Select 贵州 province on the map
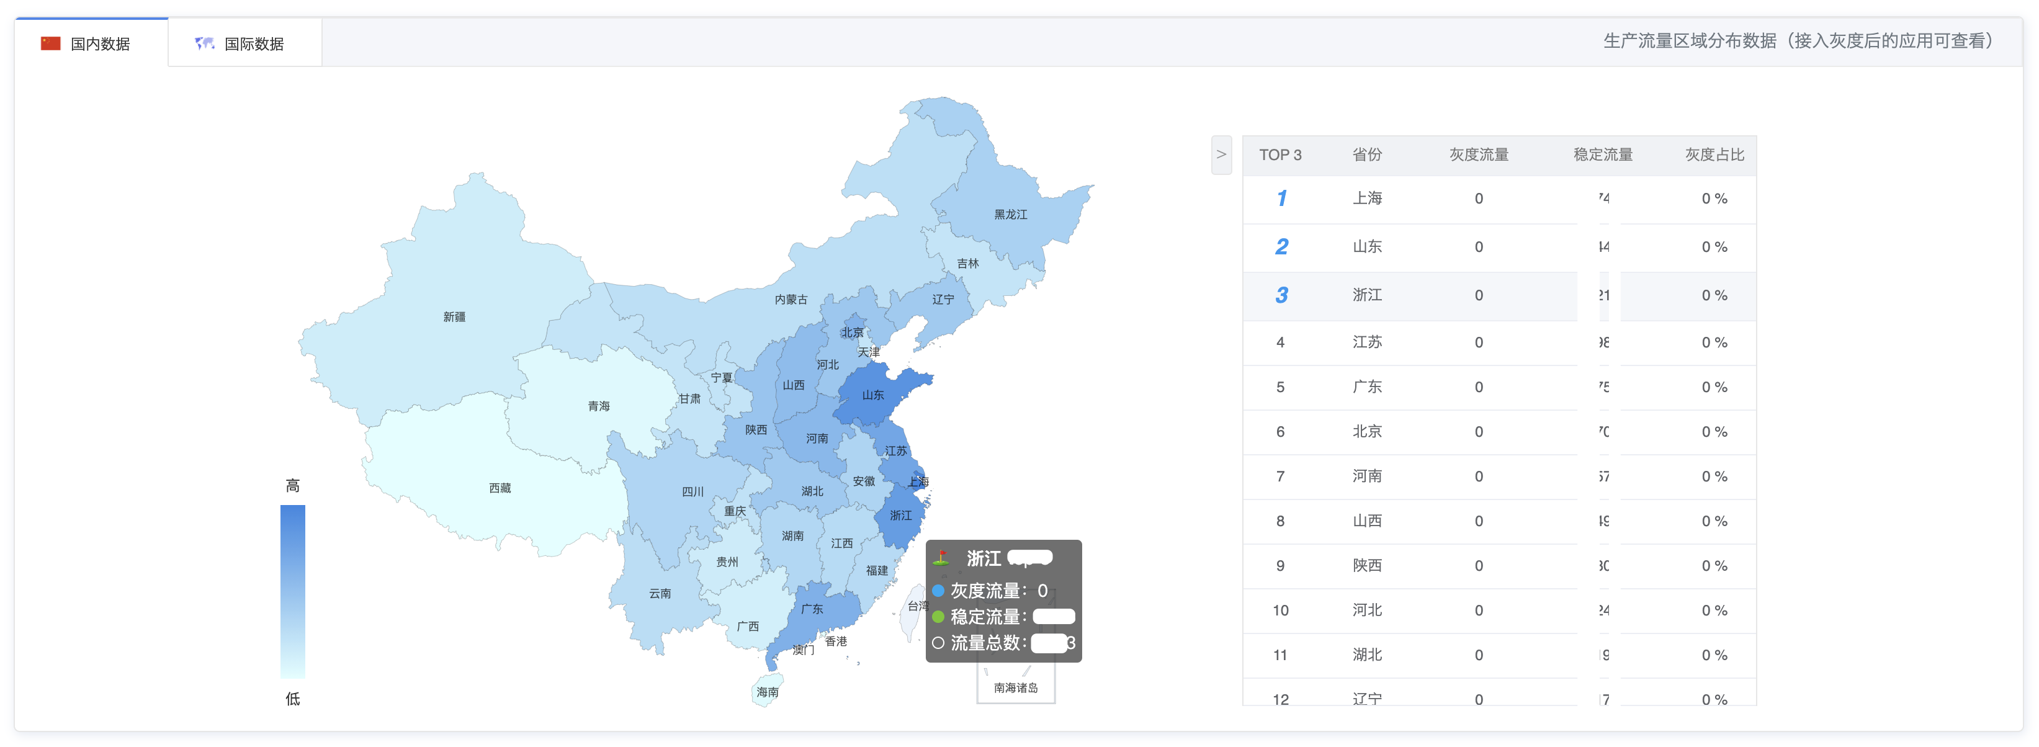The height and width of the screenshot is (747, 2039). [x=727, y=563]
